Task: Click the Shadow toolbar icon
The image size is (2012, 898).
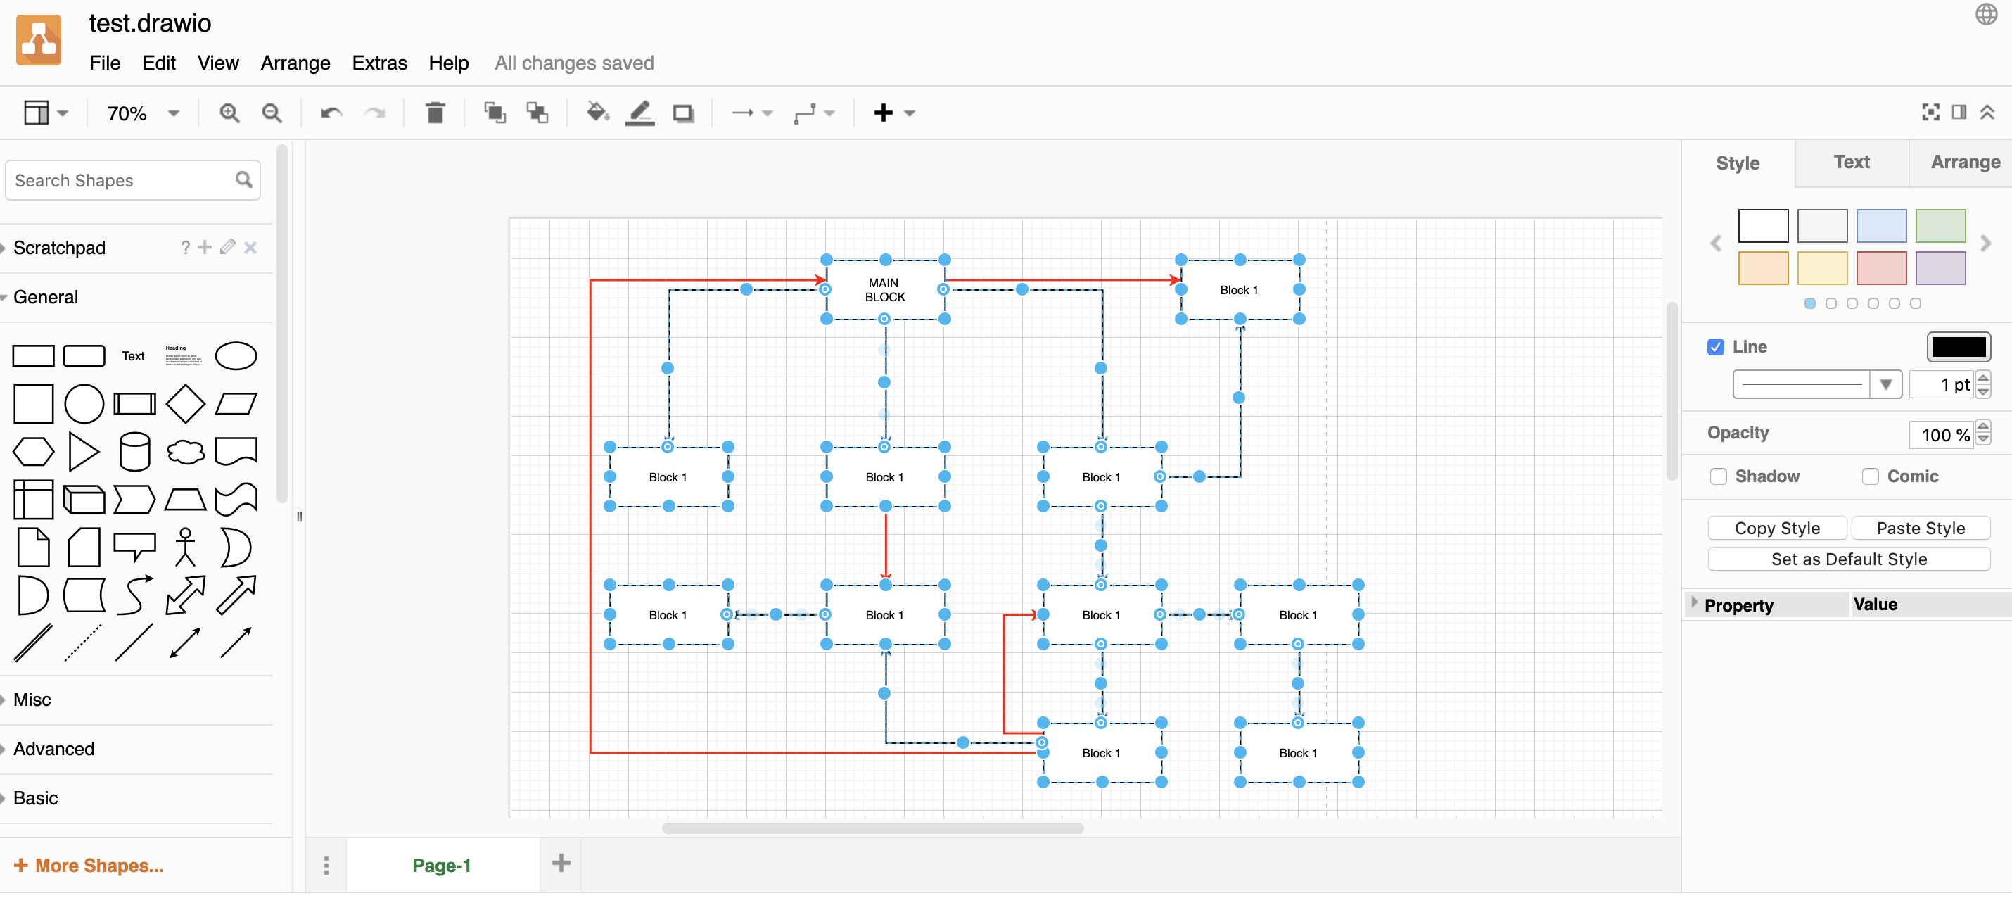Action: point(683,113)
